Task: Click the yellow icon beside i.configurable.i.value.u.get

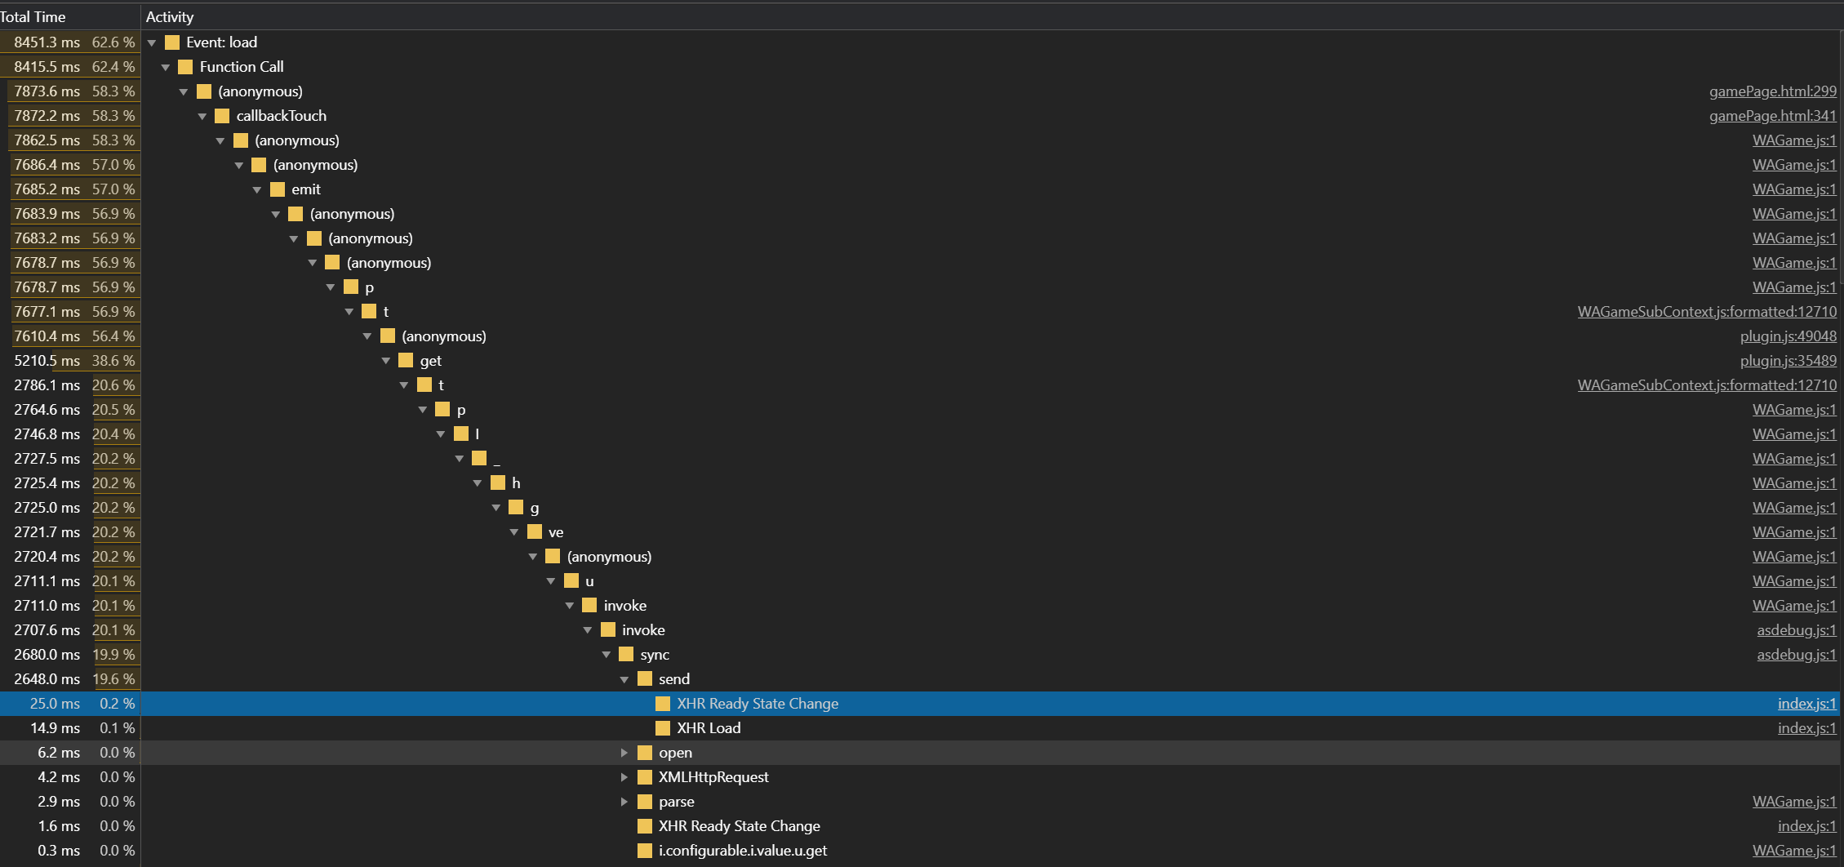Action: 645,851
